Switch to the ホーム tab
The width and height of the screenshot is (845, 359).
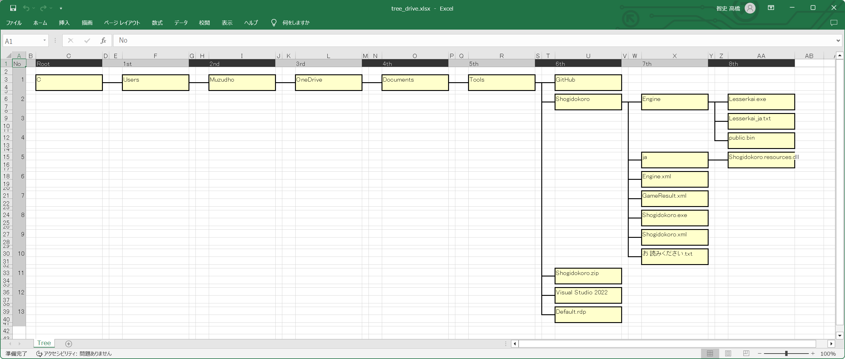coord(40,23)
